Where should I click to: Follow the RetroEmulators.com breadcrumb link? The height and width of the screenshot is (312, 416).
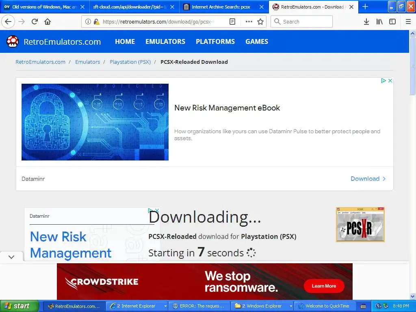(x=40, y=62)
